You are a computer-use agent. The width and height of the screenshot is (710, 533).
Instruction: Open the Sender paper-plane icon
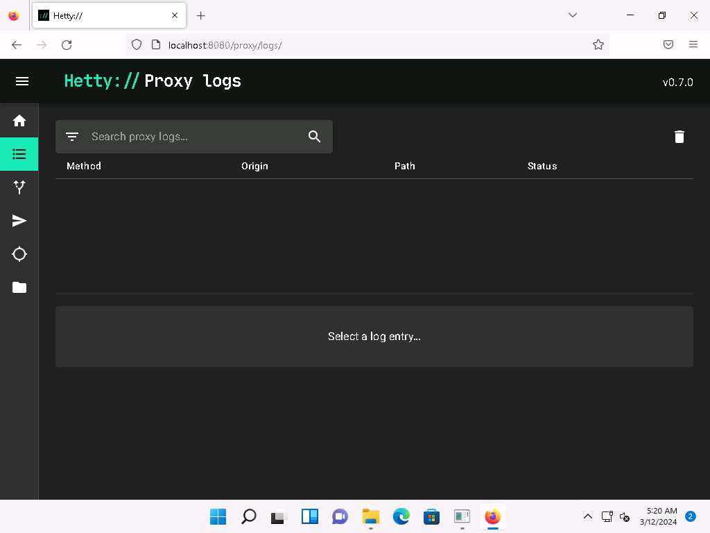click(x=19, y=221)
